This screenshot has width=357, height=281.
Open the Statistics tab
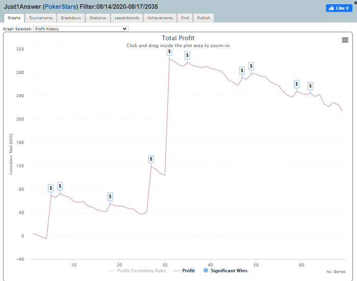click(x=97, y=18)
